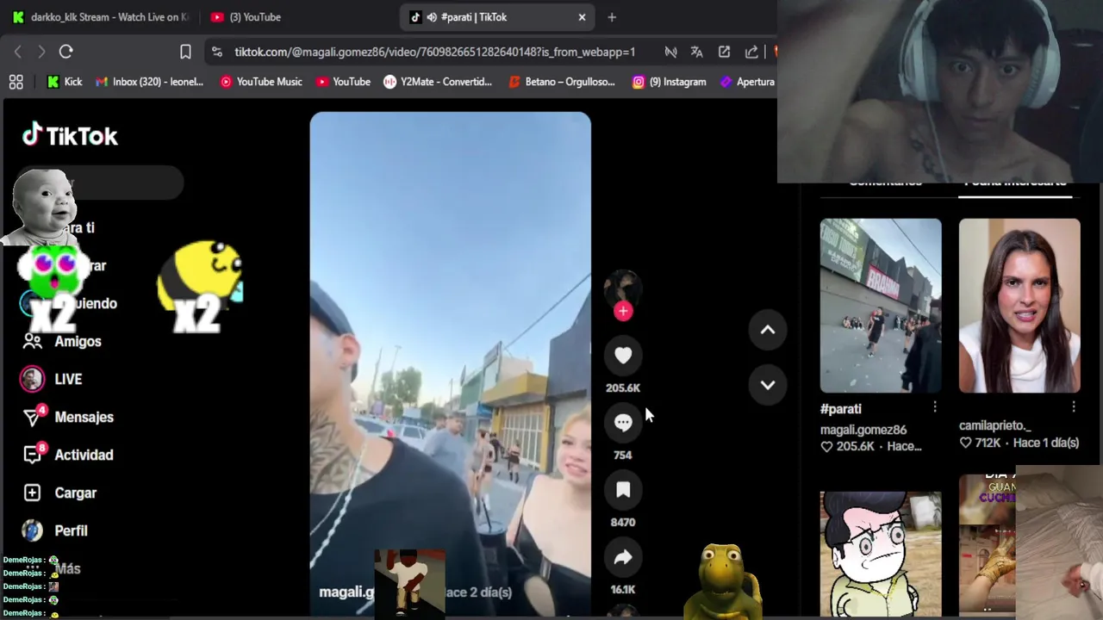
Task: Go back in browser history
Action: click(17, 52)
